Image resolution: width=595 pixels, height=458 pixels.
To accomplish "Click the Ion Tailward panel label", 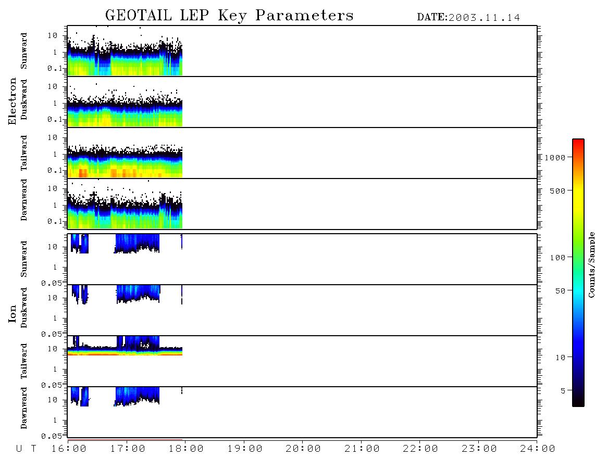I will (x=24, y=361).
